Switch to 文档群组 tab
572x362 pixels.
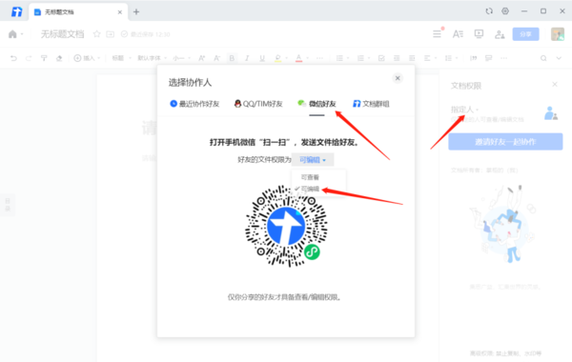[371, 104]
